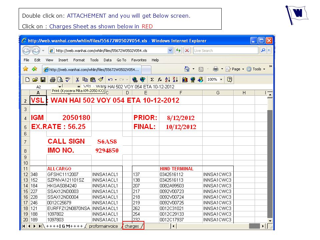
Task: Switch to the proformainvoice sheet tab
Action: 104,226
